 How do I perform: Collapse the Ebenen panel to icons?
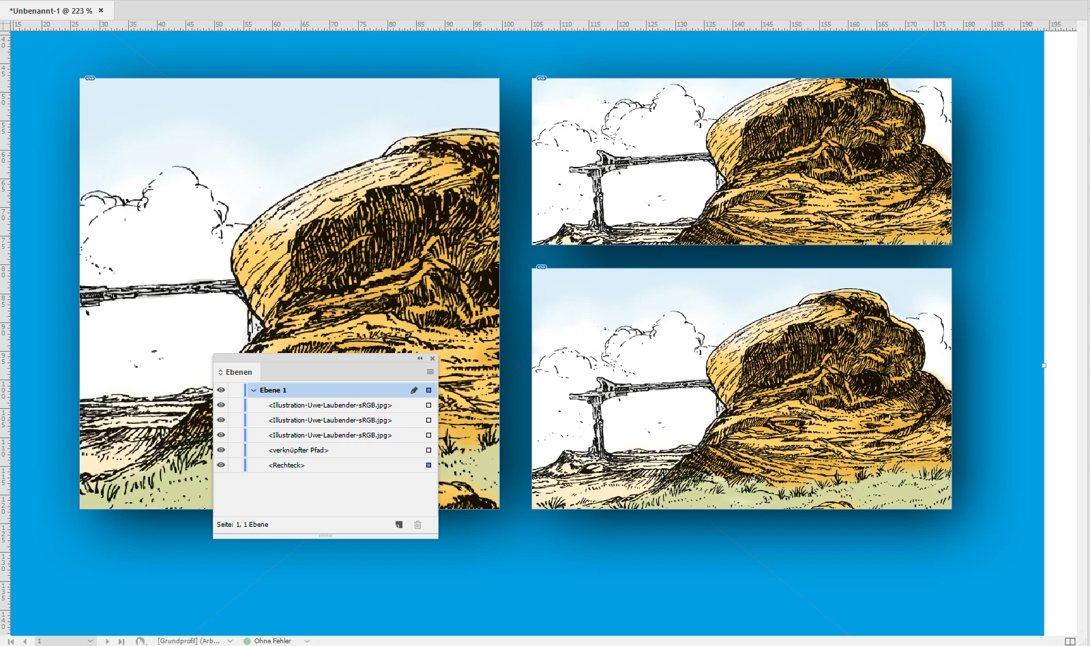pyautogui.click(x=420, y=358)
